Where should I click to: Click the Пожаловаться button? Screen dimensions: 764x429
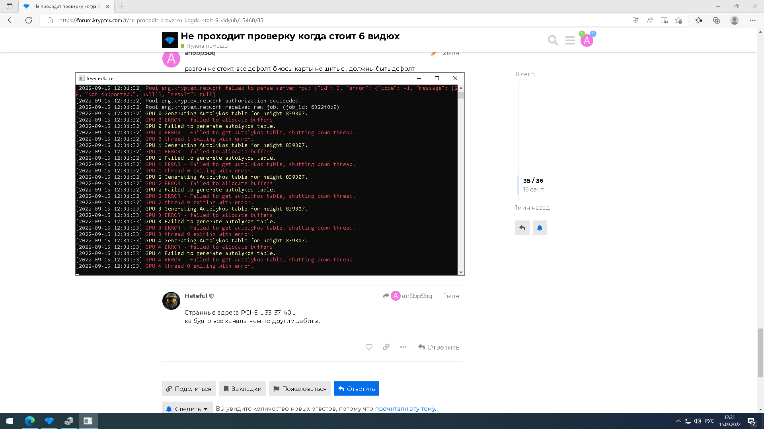click(x=300, y=388)
